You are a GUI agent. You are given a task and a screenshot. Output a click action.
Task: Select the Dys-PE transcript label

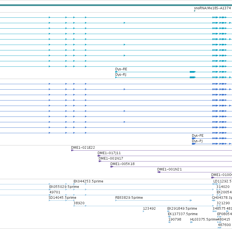tap(198, 136)
